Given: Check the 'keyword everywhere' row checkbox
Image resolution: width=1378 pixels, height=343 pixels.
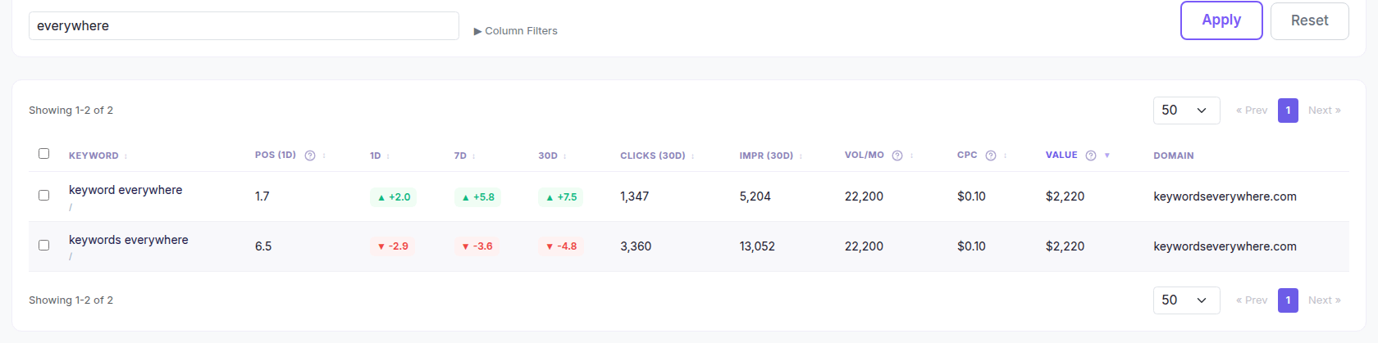Looking at the screenshot, I should pyautogui.click(x=44, y=195).
